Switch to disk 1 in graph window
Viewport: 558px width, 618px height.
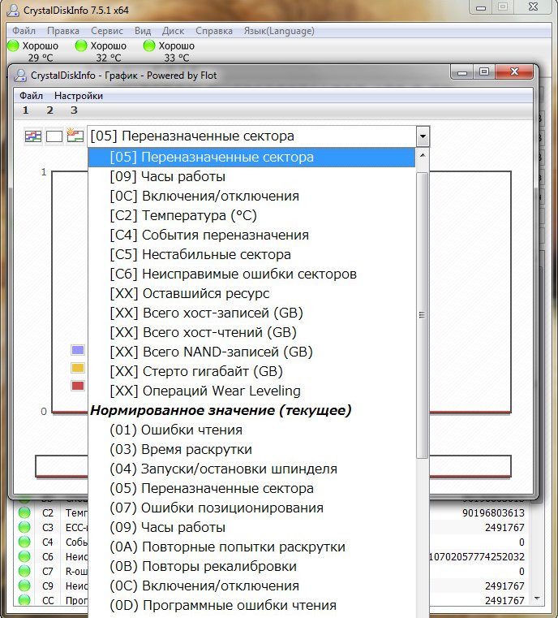[x=26, y=110]
